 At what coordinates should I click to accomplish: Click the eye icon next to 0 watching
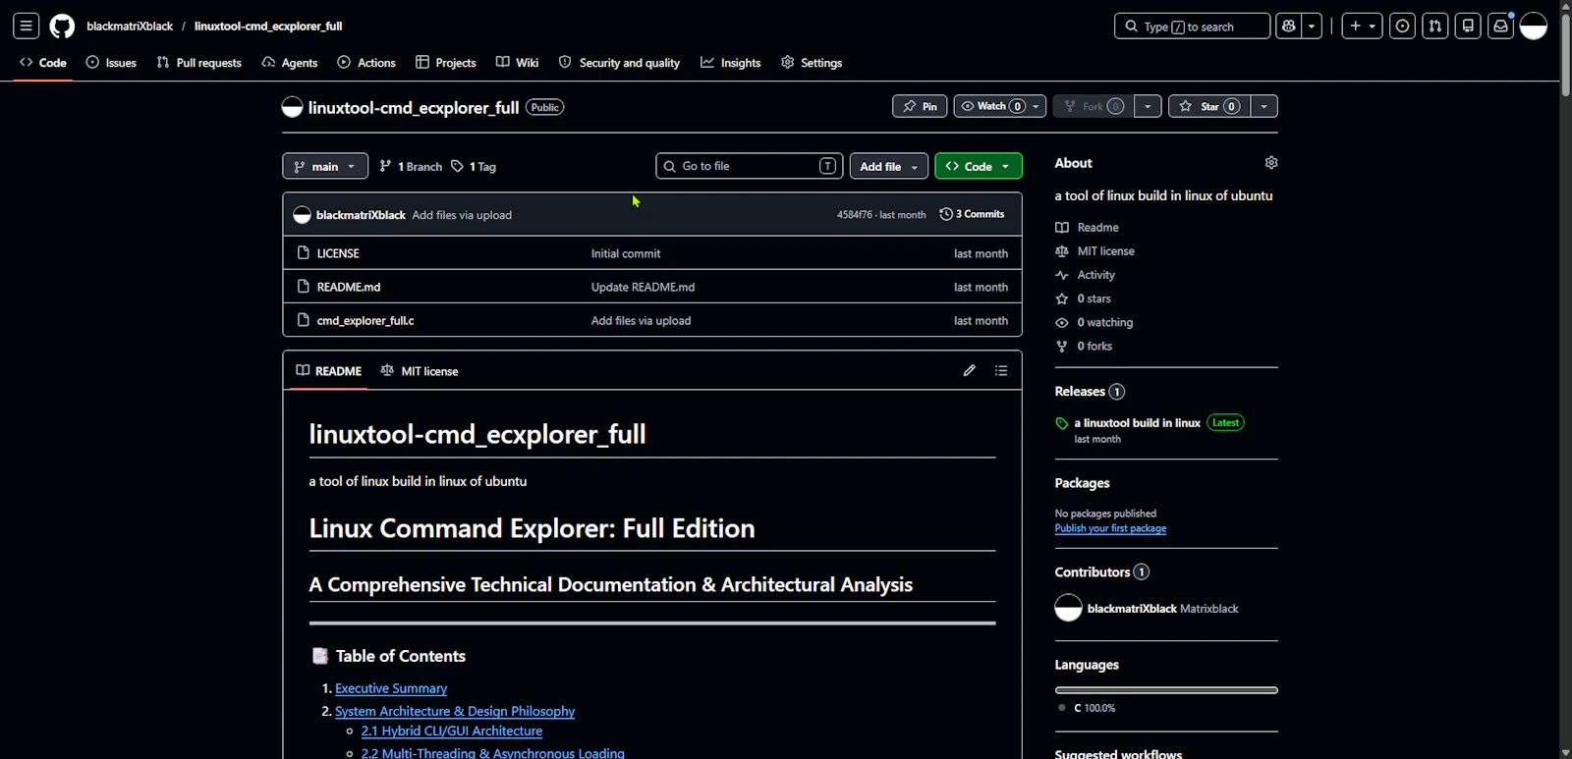coord(1062,322)
